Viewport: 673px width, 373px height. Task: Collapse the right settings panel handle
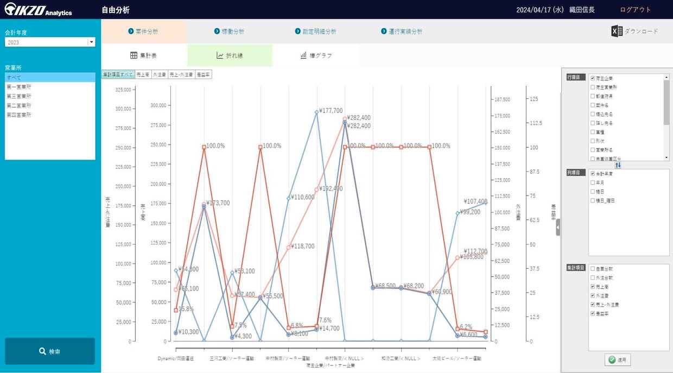[558, 227]
